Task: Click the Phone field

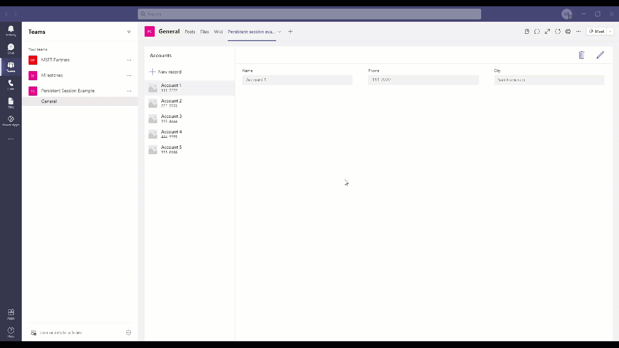Action: (423, 80)
